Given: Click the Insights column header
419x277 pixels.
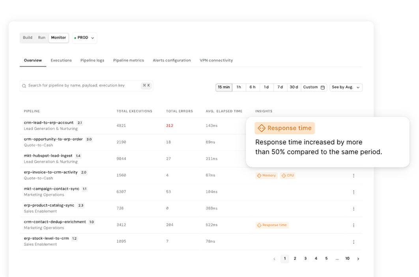Looking at the screenshot, I should pyautogui.click(x=264, y=111).
